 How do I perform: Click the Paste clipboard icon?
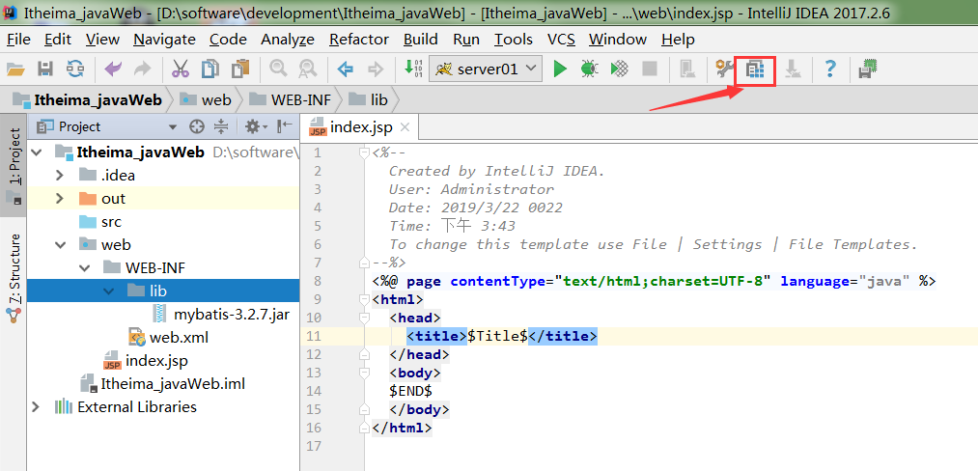(x=240, y=69)
